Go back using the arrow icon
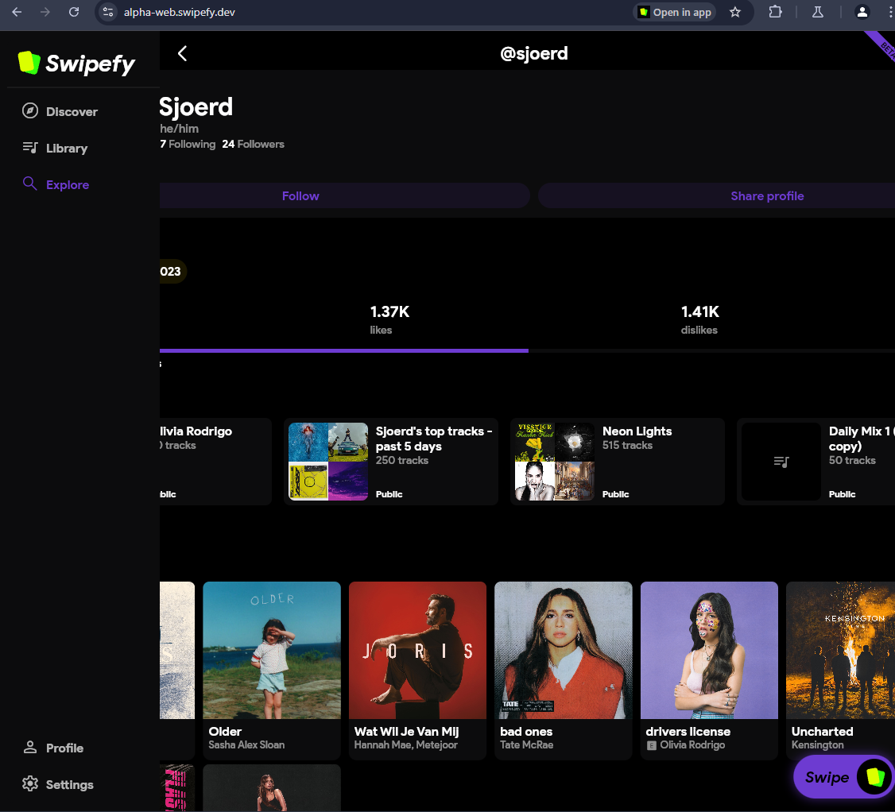Viewport: 895px width, 812px height. coord(182,53)
